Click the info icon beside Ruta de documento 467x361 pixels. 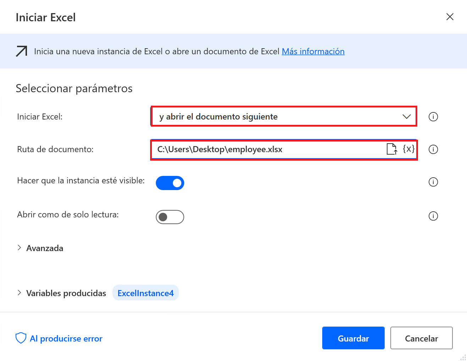433,149
